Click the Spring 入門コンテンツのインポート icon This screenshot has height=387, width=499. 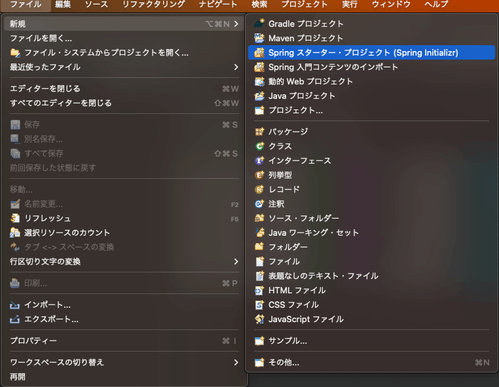(259, 67)
